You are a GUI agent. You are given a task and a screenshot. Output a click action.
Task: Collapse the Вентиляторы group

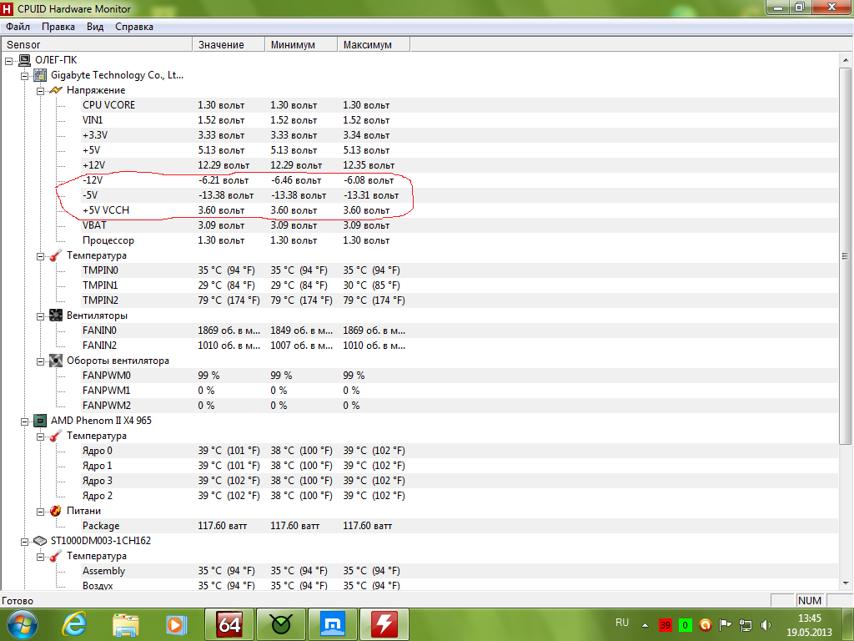(x=40, y=316)
